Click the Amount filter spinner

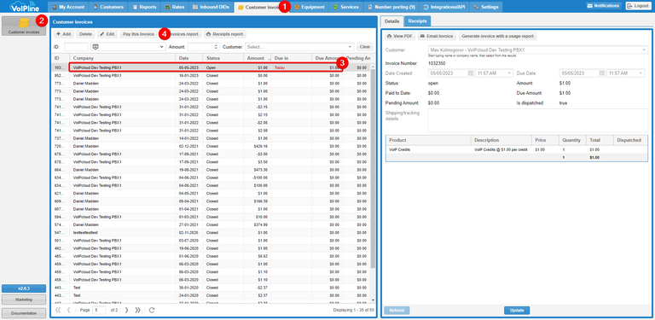(216, 47)
